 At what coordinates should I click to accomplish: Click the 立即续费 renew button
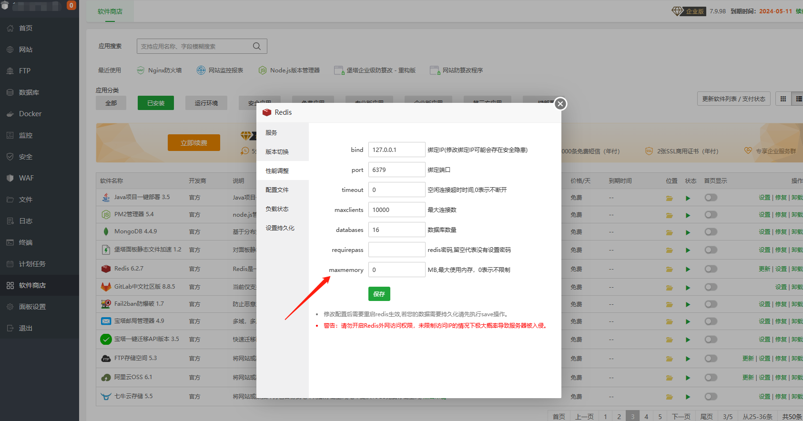click(x=194, y=143)
